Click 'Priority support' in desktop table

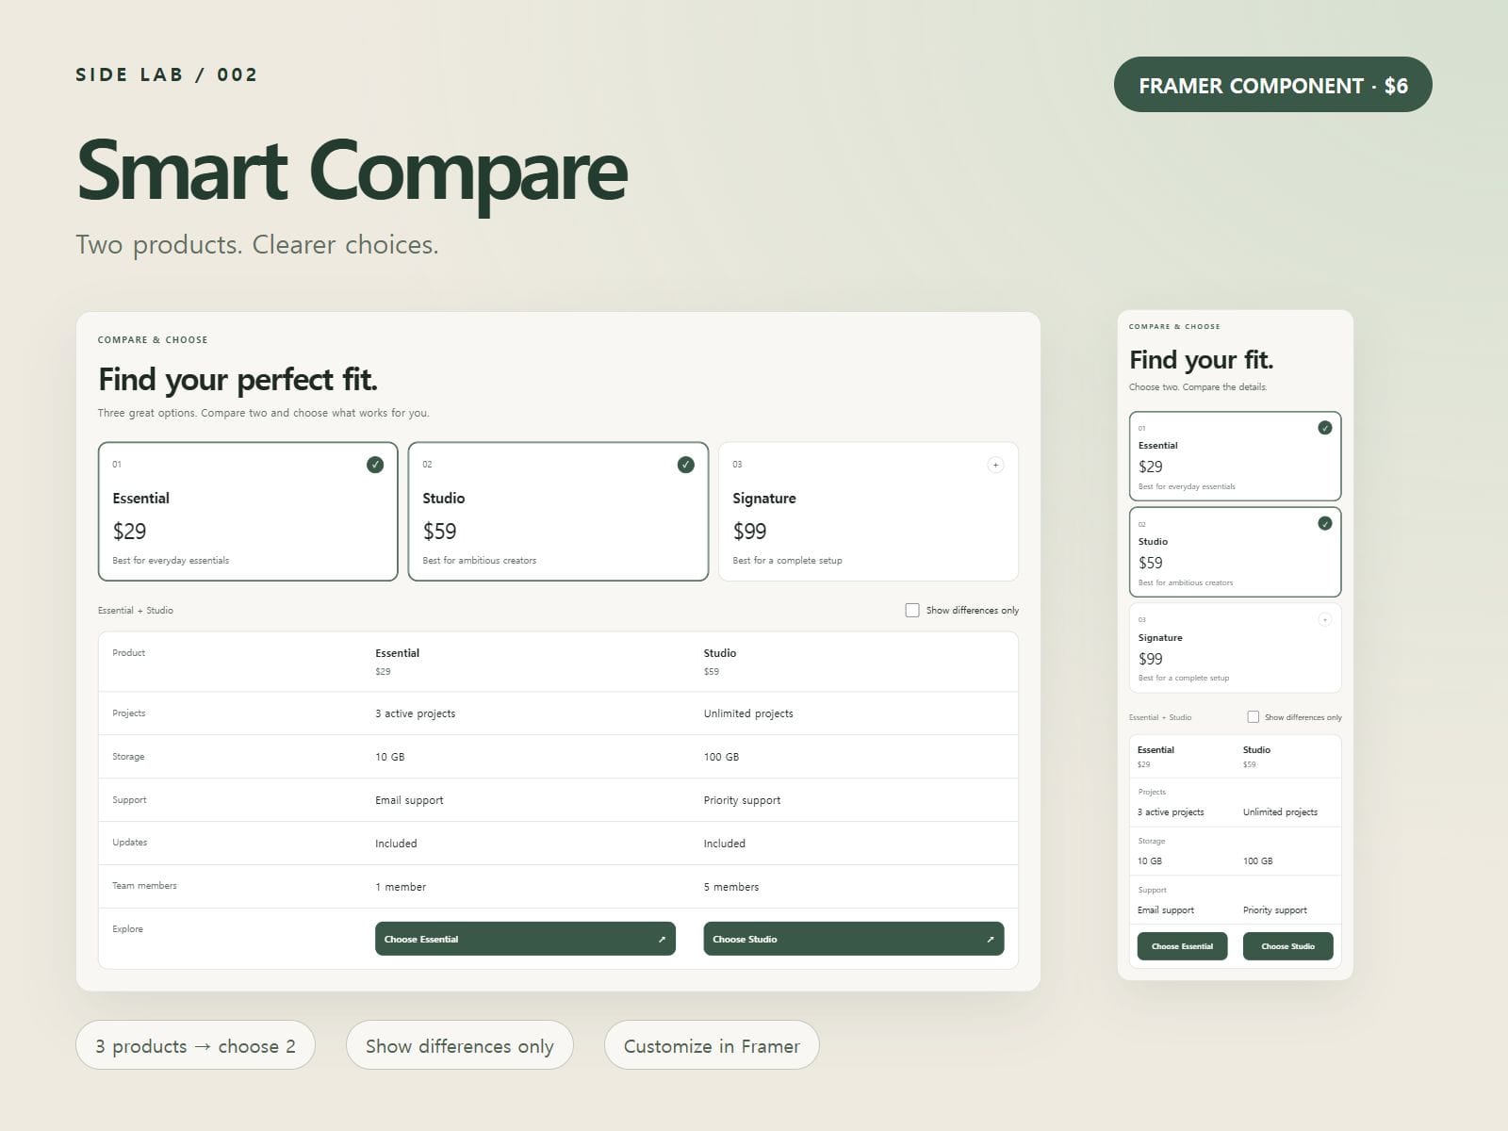tap(742, 800)
